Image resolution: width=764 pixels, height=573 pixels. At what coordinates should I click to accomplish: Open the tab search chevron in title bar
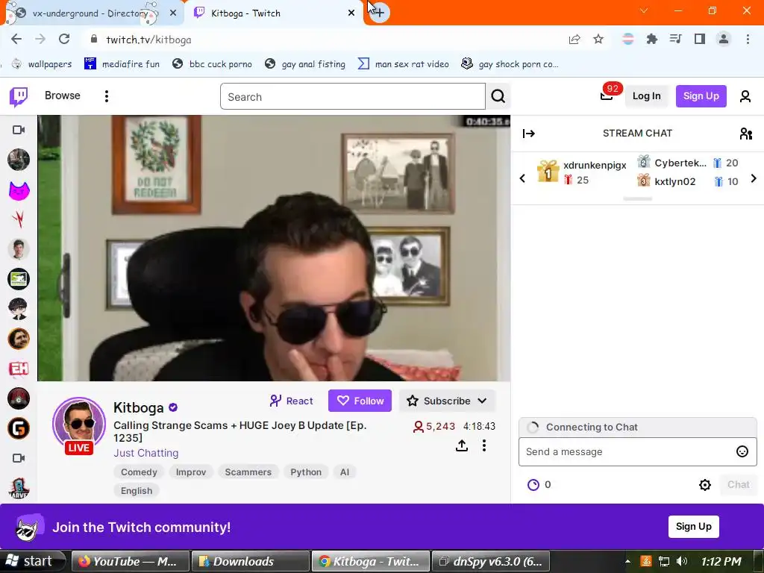click(x=644, y=10)
